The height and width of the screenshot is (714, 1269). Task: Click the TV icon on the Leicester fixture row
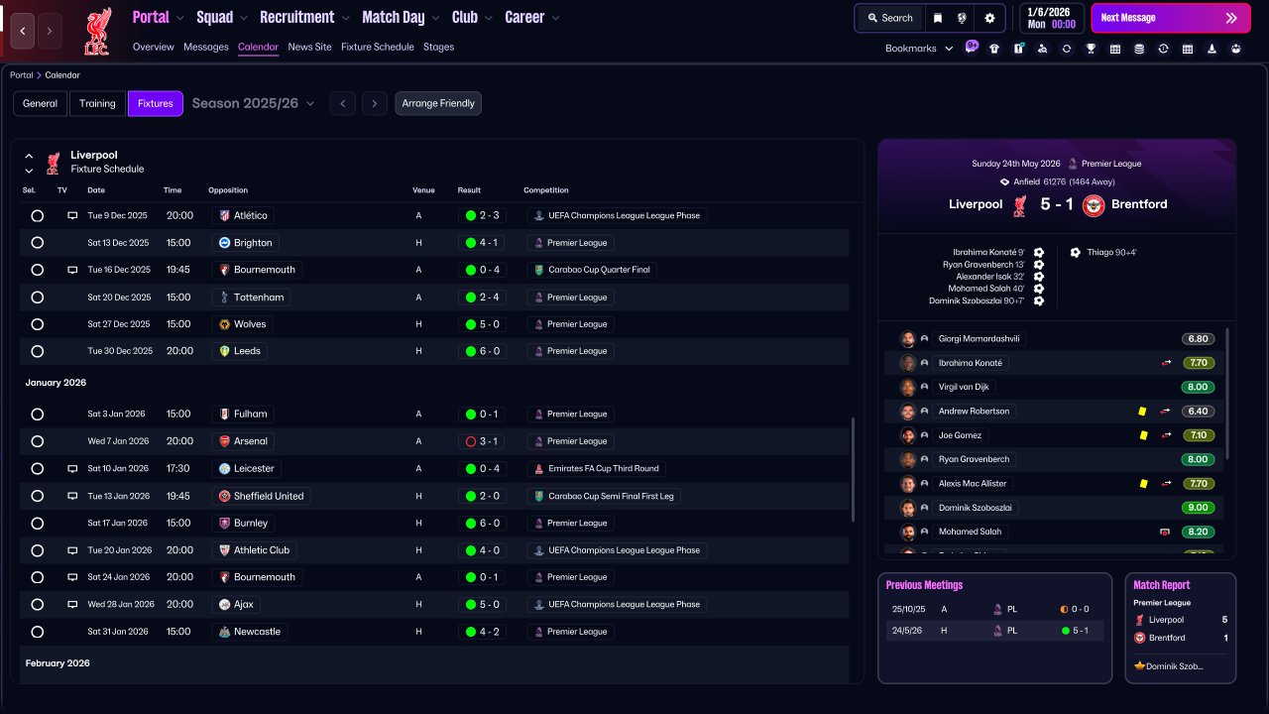point(72,468)
